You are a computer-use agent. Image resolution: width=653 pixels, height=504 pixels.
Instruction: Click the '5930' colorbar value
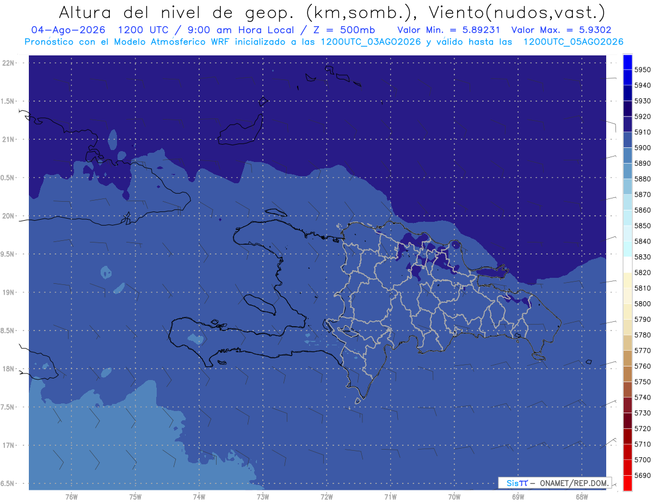pyautogui.click(x=642, y=101)
